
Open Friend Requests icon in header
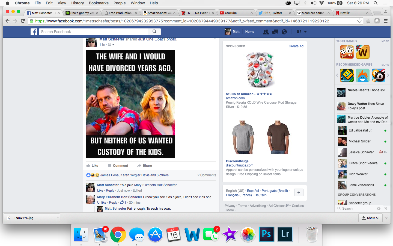click(x=266, y=32)
